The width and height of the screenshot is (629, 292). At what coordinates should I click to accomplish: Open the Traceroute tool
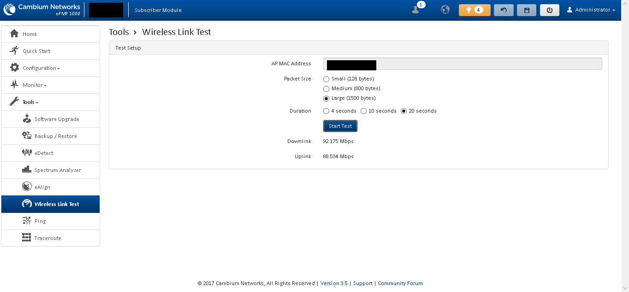(50, 238)
